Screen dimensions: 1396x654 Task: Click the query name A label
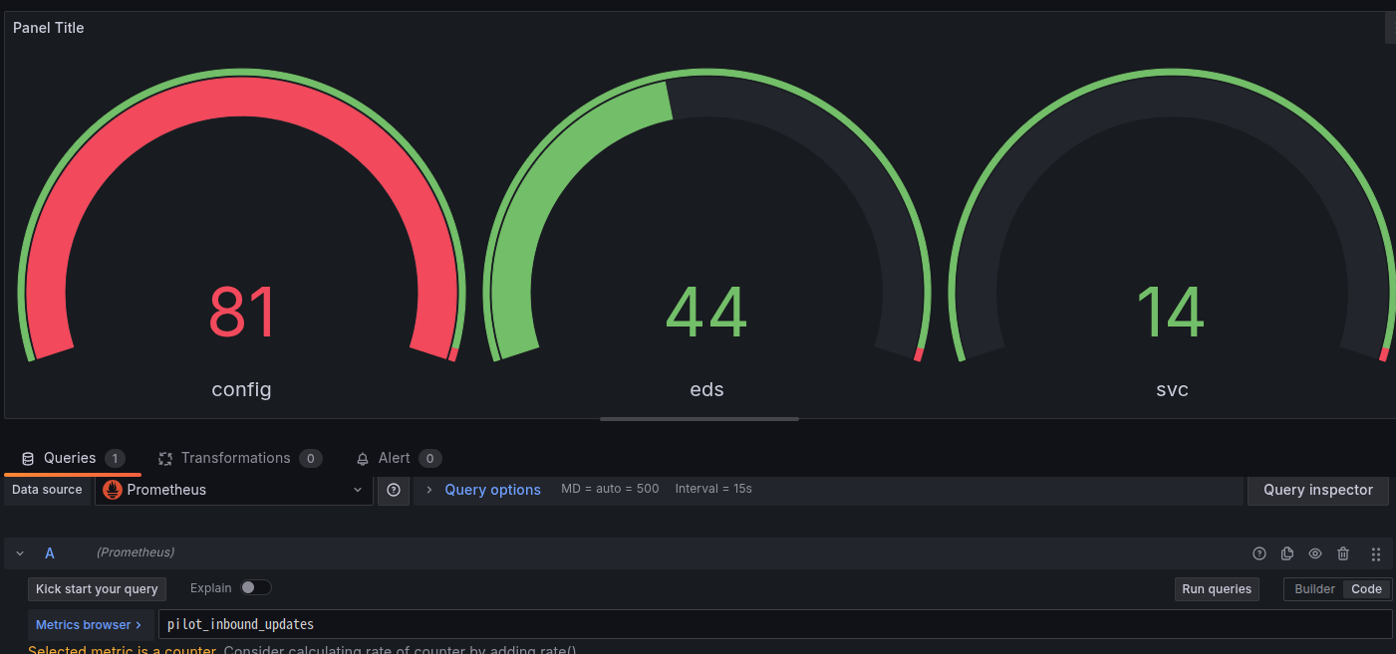50,553
